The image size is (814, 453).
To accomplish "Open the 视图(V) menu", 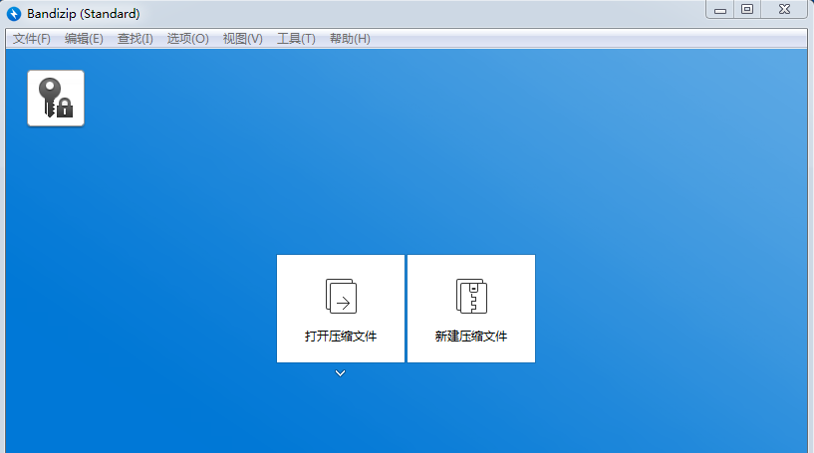I will coord(242,39).
